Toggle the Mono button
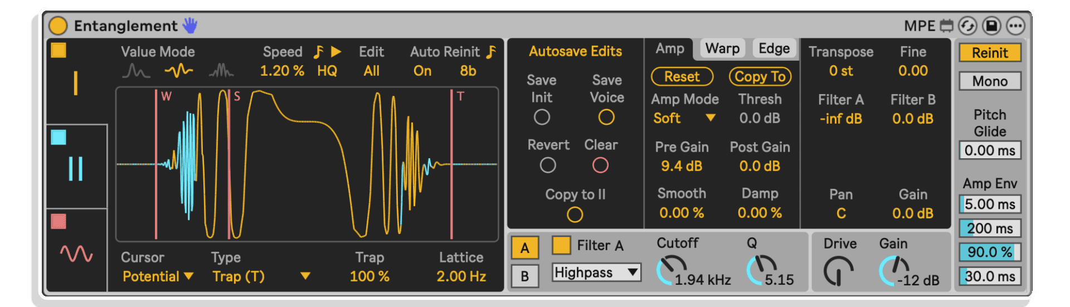This screenshot has width=1070, height=307. pyautogui.click(x=990, y=81)
